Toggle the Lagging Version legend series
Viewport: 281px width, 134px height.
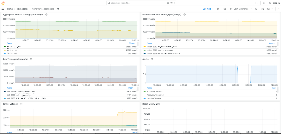pos(154,98)
